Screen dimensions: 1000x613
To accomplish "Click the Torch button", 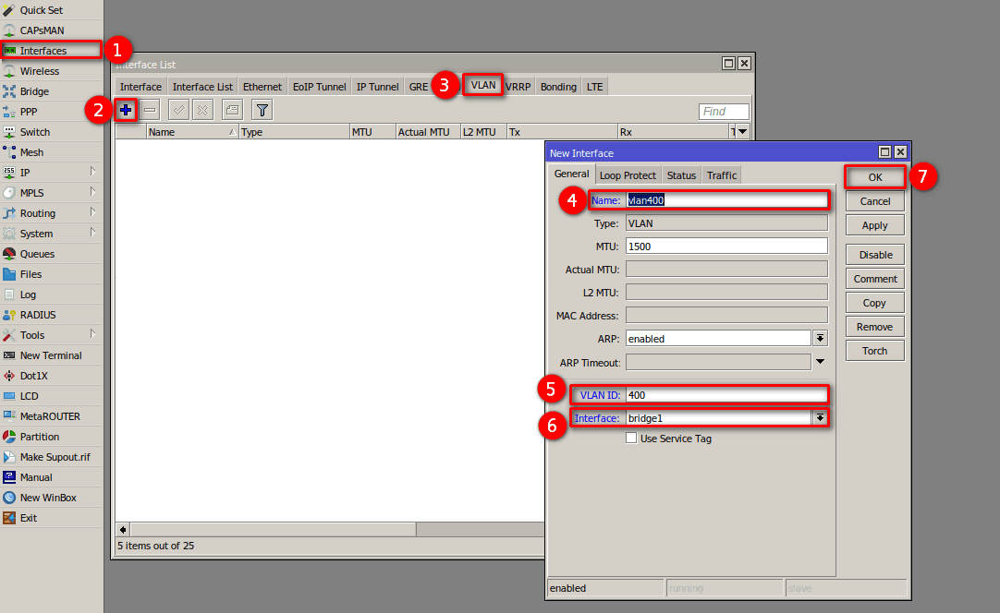I will pyautogui.click(x=874, y=351).
